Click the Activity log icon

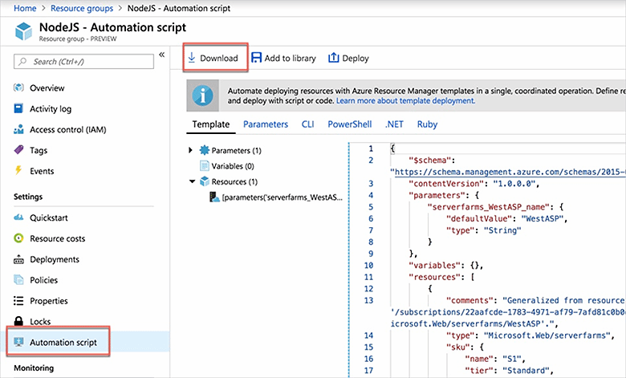click(x=19, y=109)
